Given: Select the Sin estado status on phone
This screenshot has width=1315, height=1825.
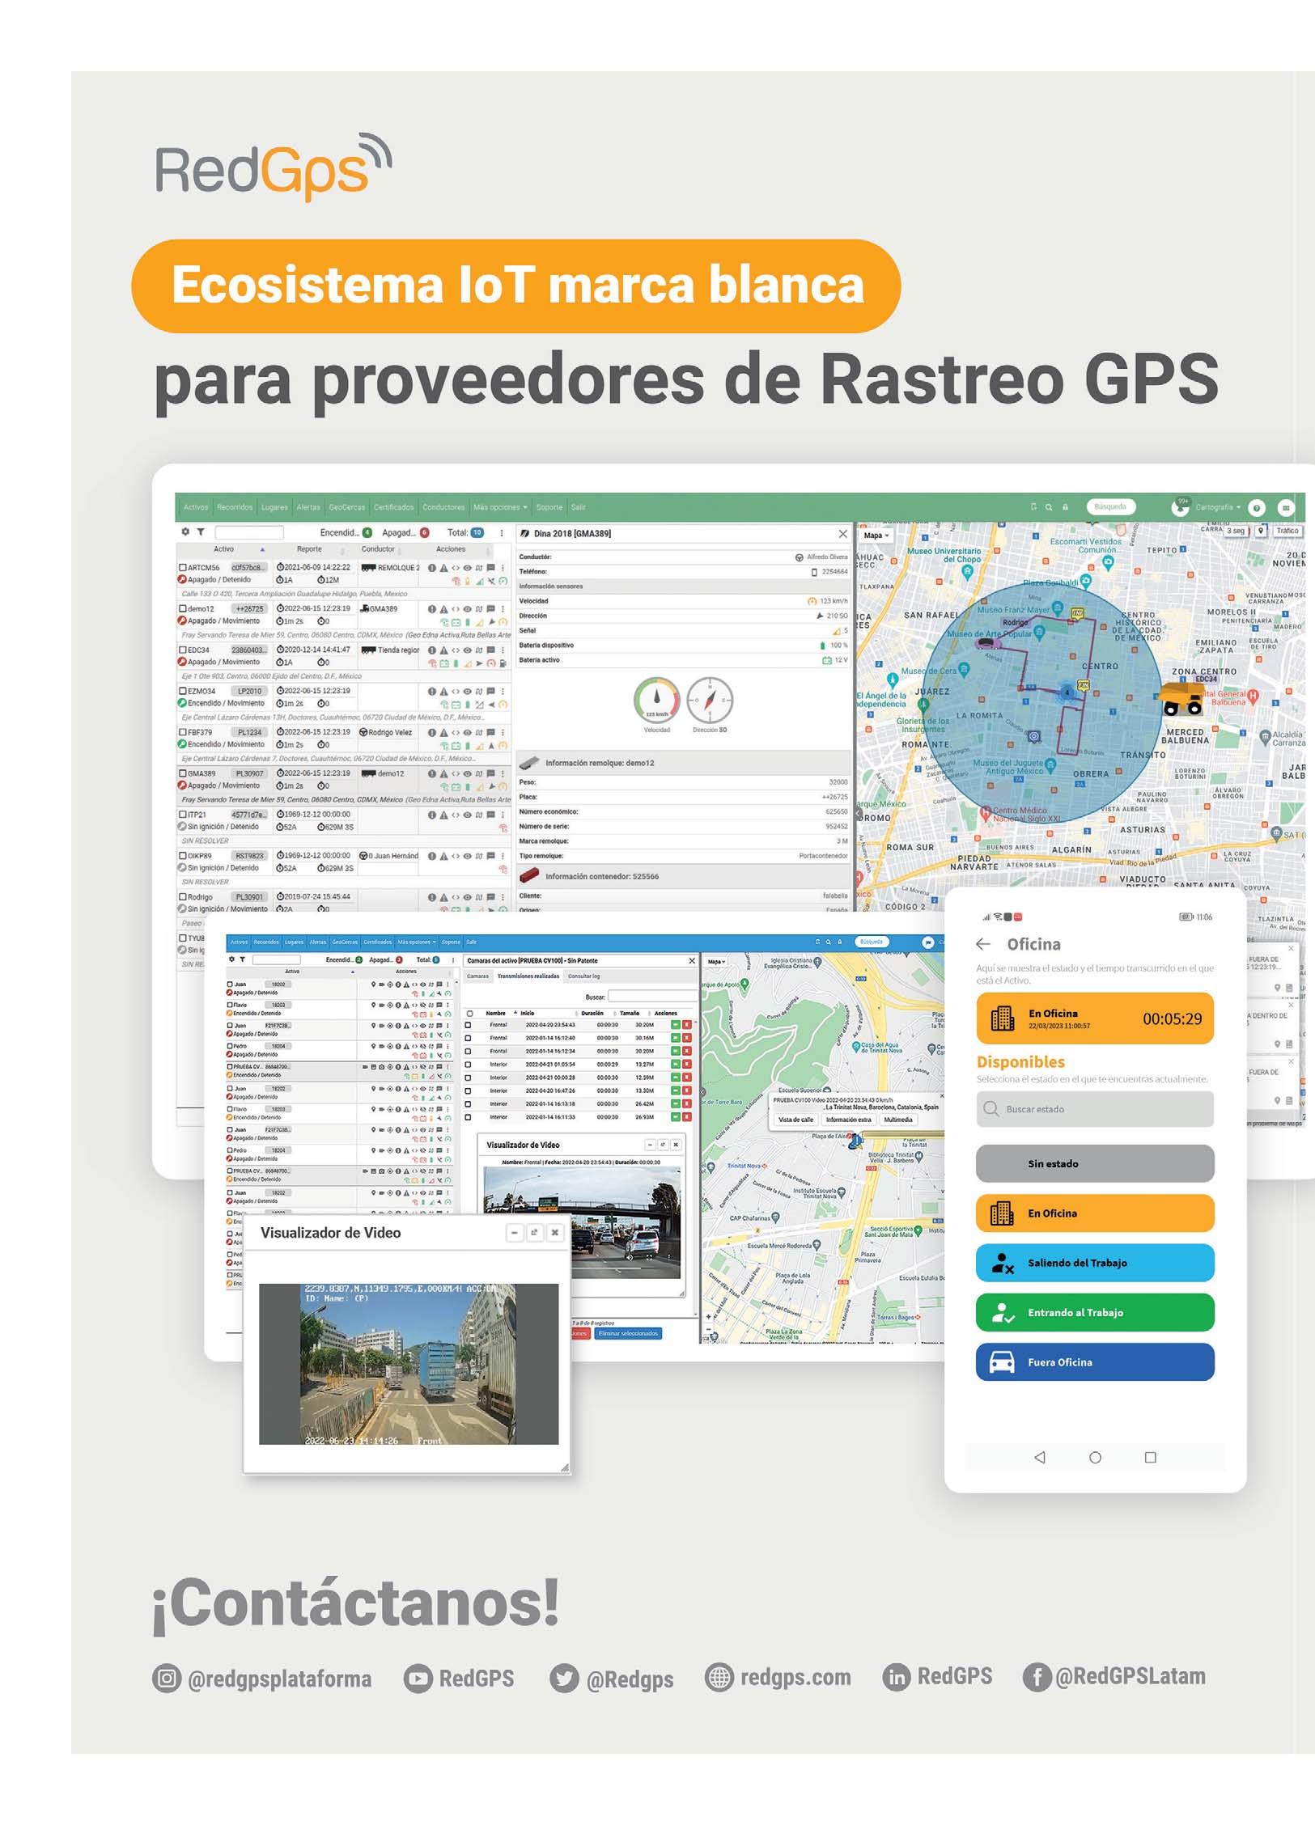Looking at the screenshot, I should [1095, 1164].
